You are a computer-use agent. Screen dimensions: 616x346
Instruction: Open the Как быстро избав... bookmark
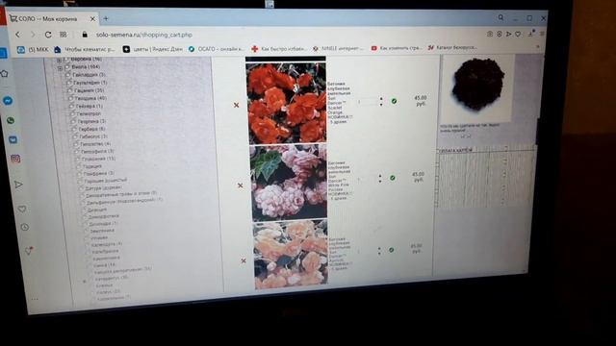278,49
